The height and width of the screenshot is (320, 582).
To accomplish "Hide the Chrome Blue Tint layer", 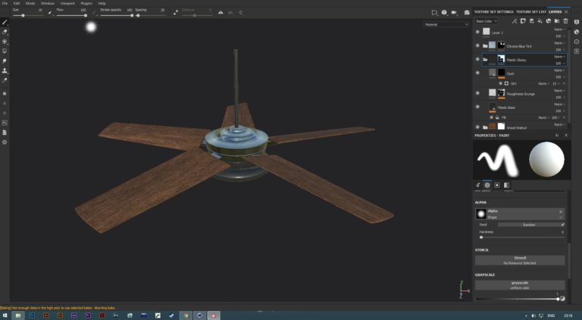I will coord(477,45).
